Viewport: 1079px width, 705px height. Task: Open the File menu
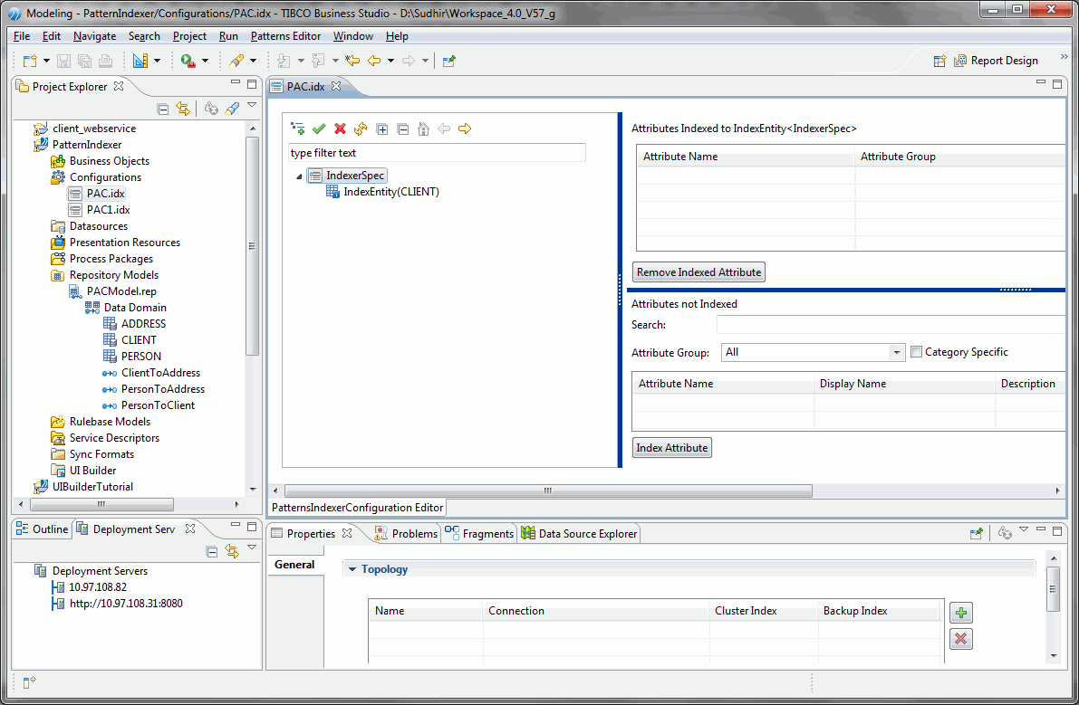click(x=22, y=36)
